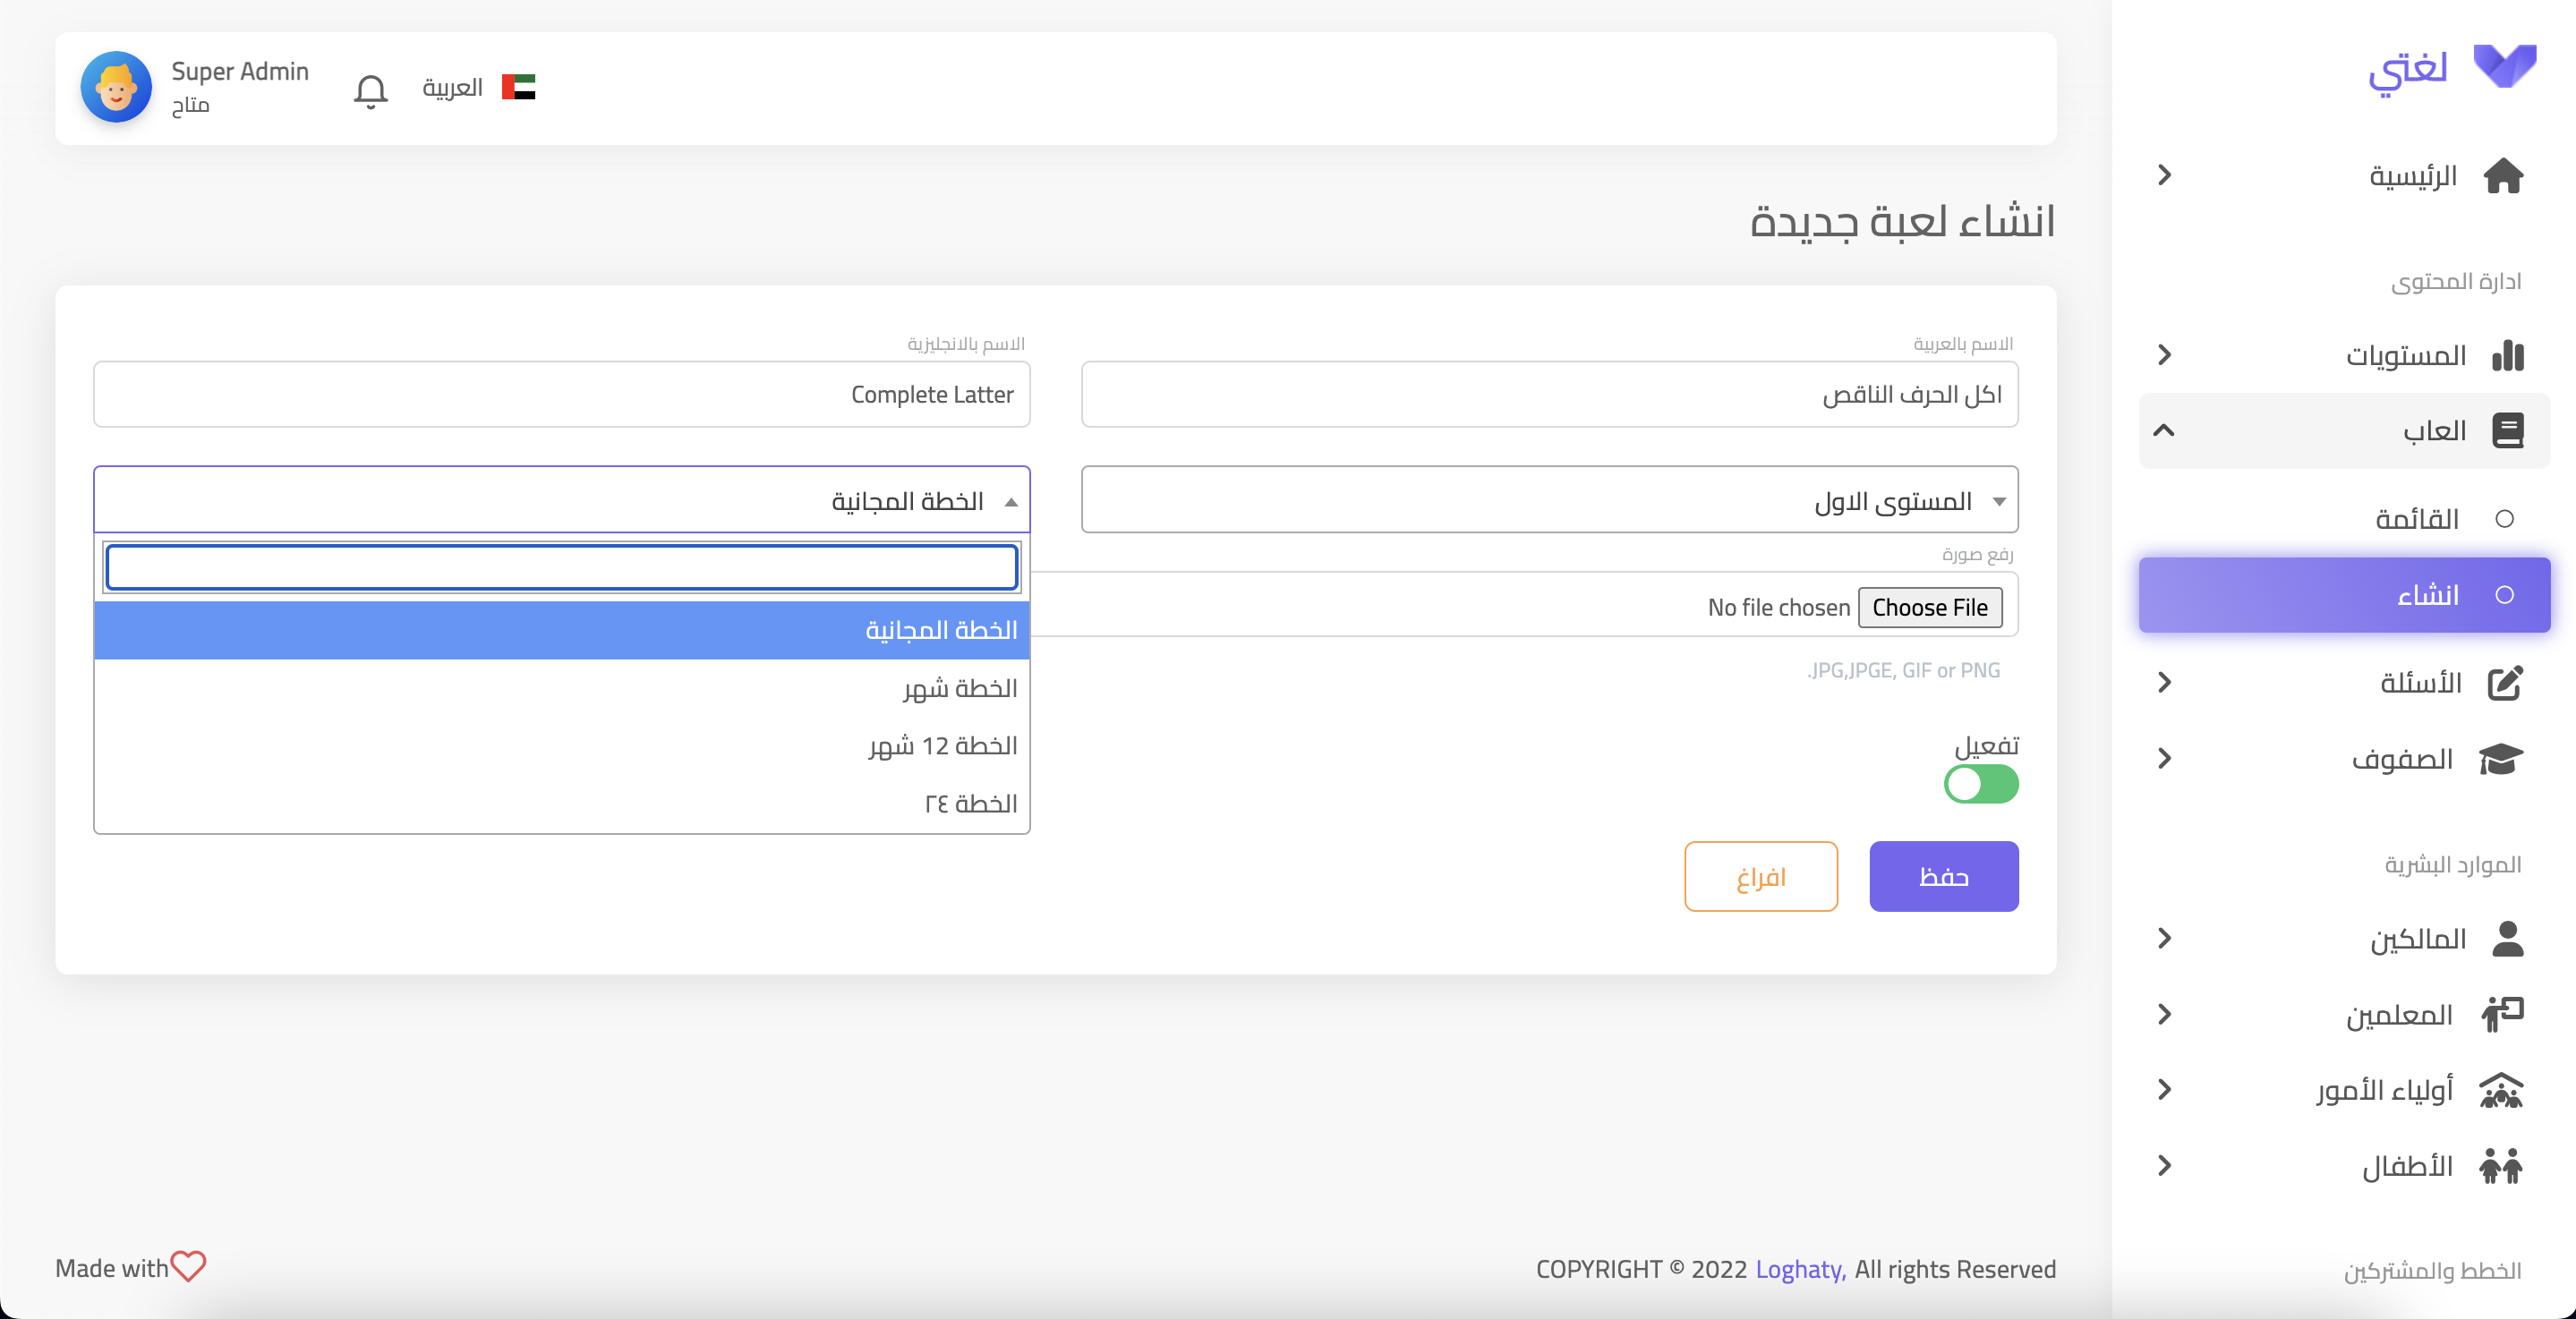The height and width of the screenshot is (1319, 2576).
Task: Click the Choose File button
Action: point(1929,608)
